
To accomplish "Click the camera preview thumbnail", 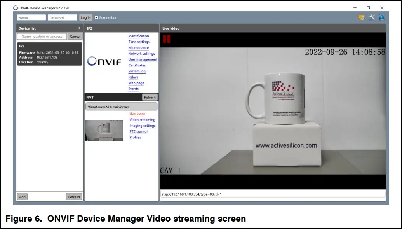I will click(104, 130).
